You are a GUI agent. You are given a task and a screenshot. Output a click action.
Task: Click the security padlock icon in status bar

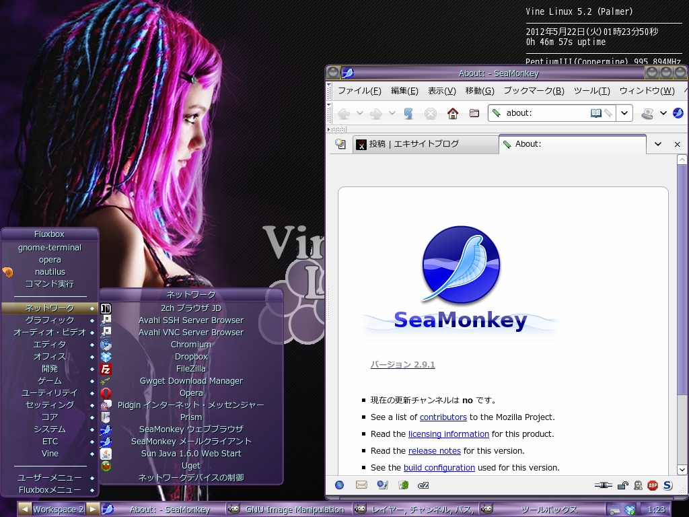click(x=622, y=485)
